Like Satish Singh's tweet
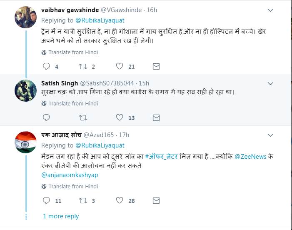The image size is (292, 230). (120, 117)
